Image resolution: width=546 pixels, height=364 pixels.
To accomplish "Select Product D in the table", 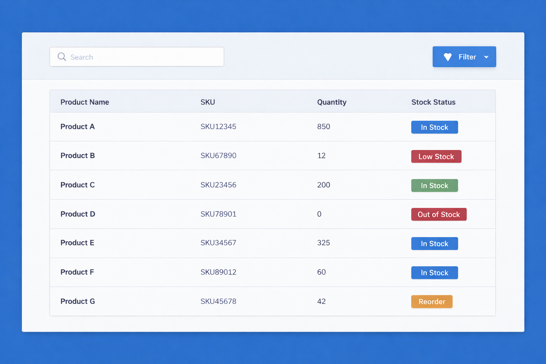I will coord(78,214).
